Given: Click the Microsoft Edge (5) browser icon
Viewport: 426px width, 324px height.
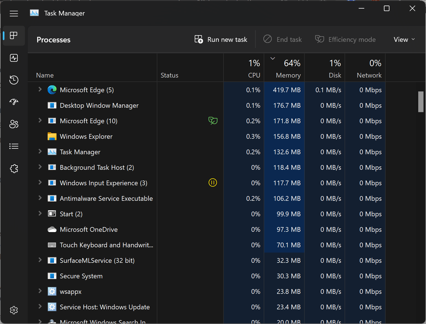Looking at the screenshot, I should pos(52,90).
